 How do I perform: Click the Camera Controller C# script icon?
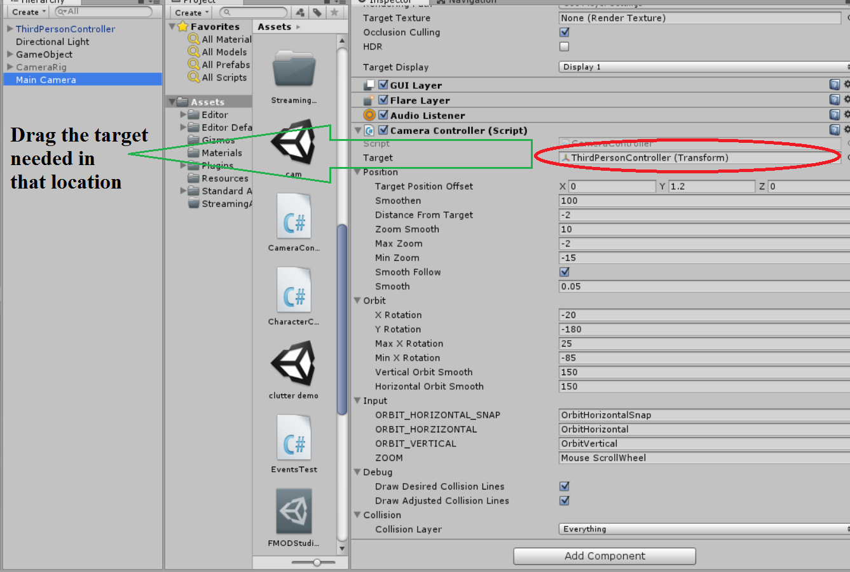[x=369, y=131]
